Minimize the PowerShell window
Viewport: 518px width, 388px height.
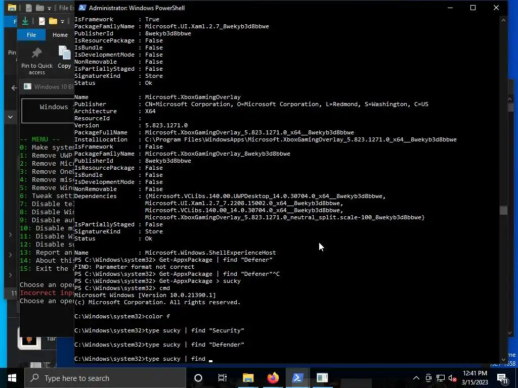tap(450, 8)
